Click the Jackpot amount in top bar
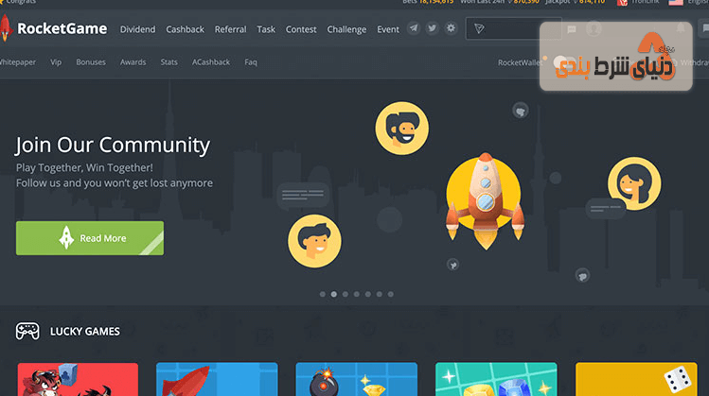Screen dimensions: 709x396 point(592,2)
